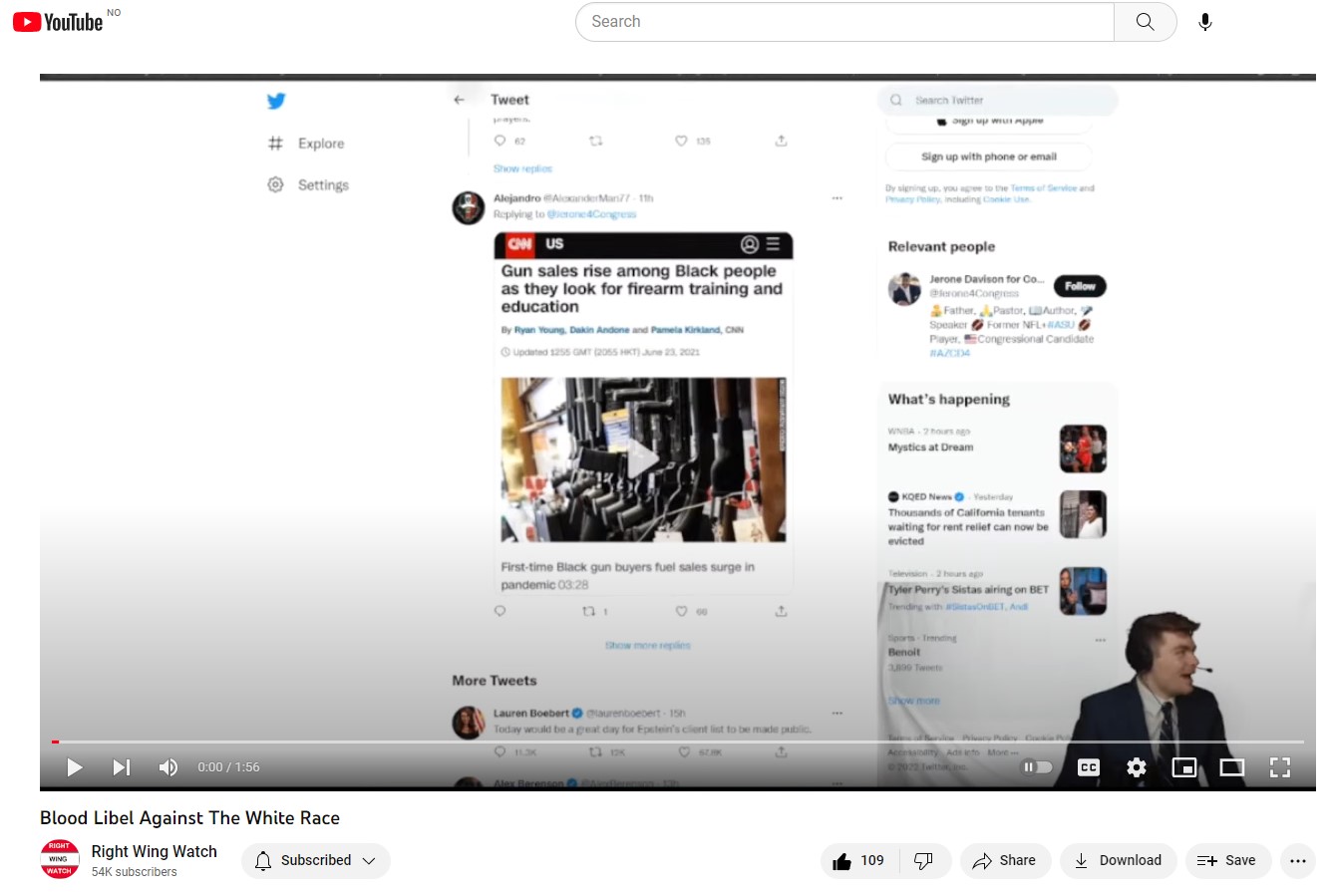Open Right Wing Watch channel avatar
Viewport: 1332px width, 892px height.
[60, 859]
